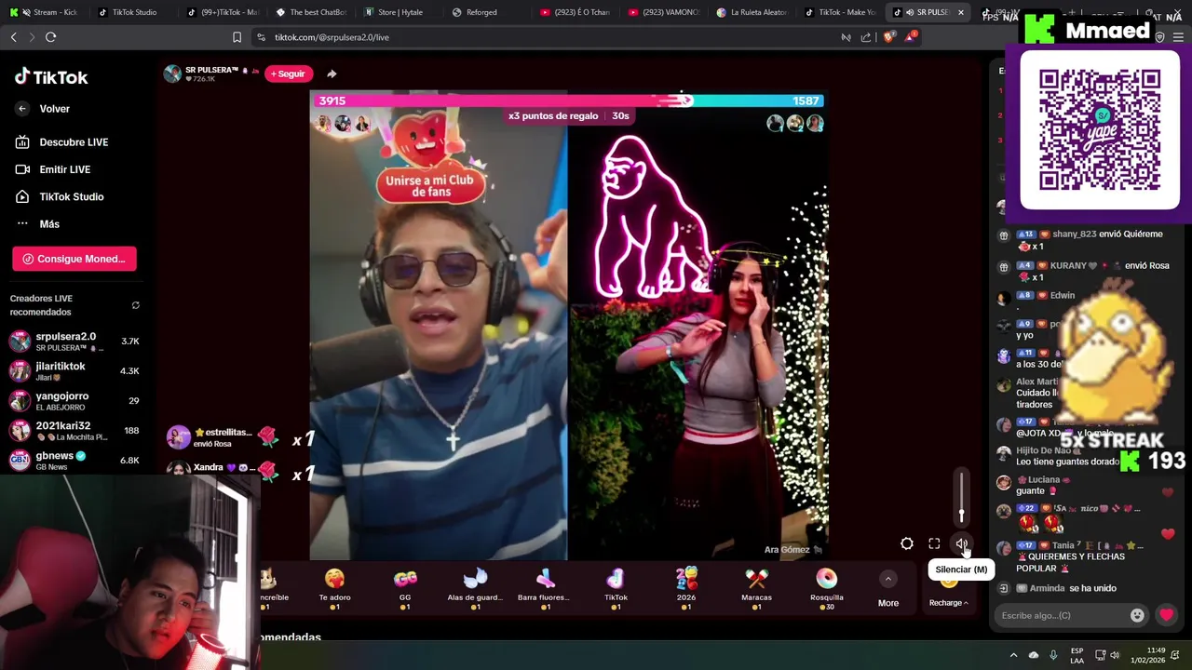Expand the Recharge coins panel
1192x670 pixels.
(x=949, y=602)
